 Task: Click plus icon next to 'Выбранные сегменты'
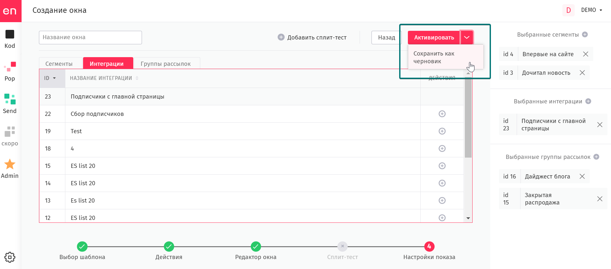(x=585, y=35)
